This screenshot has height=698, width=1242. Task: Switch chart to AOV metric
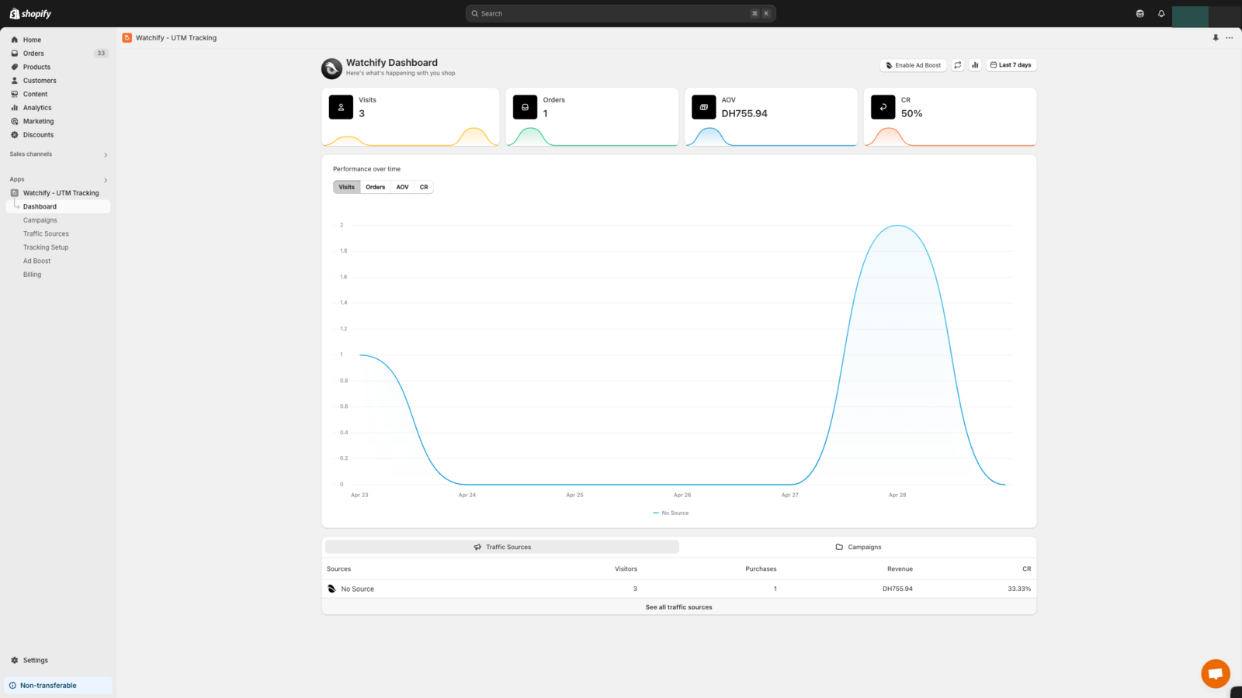click(402, 187)
